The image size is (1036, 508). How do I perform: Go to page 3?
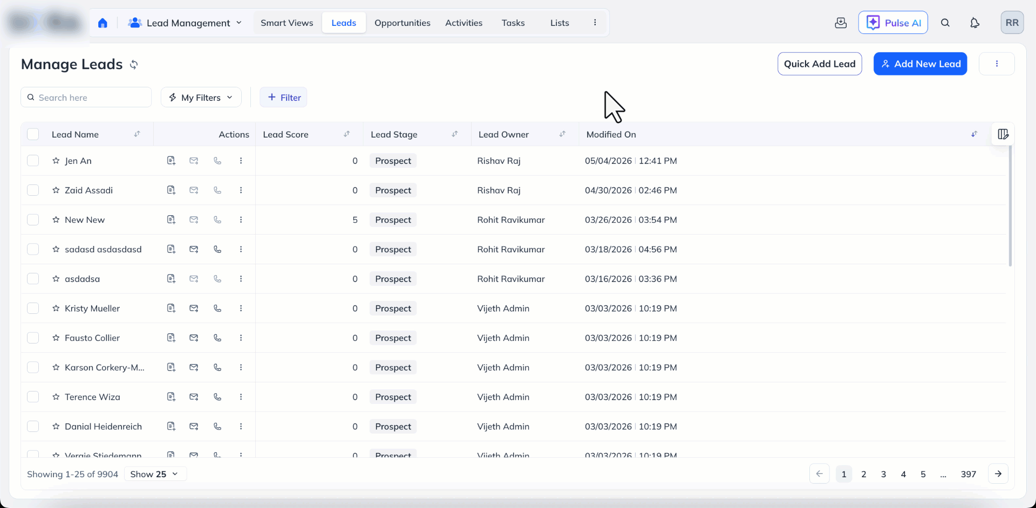click(883, 474)
